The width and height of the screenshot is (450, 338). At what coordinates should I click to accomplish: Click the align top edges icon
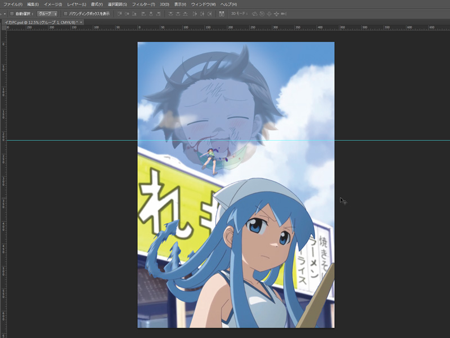(x=119, y=14)
